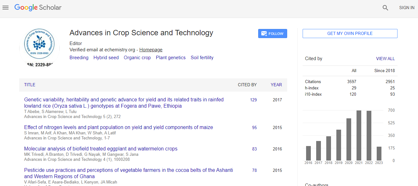Select the Soil fertility topic tag

[202, 58]
